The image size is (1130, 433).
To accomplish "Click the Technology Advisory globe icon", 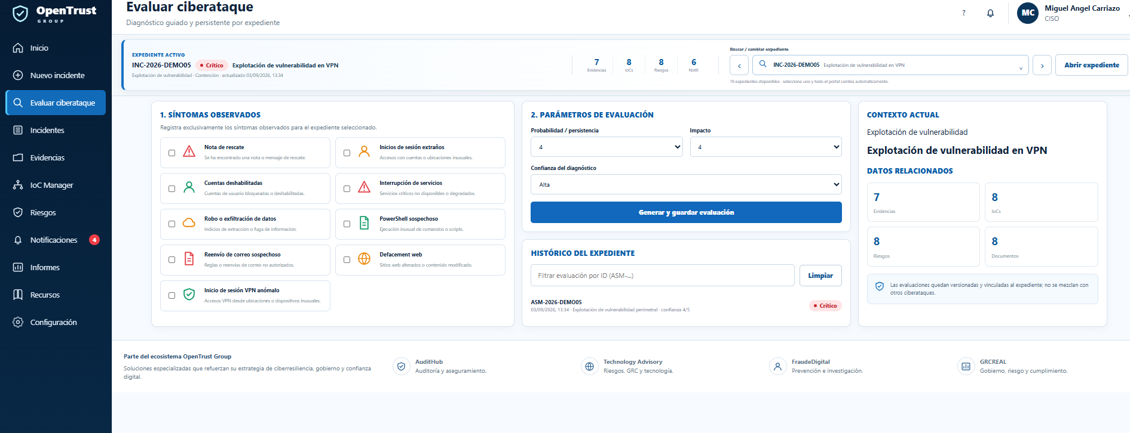I will tap(589, 366).
